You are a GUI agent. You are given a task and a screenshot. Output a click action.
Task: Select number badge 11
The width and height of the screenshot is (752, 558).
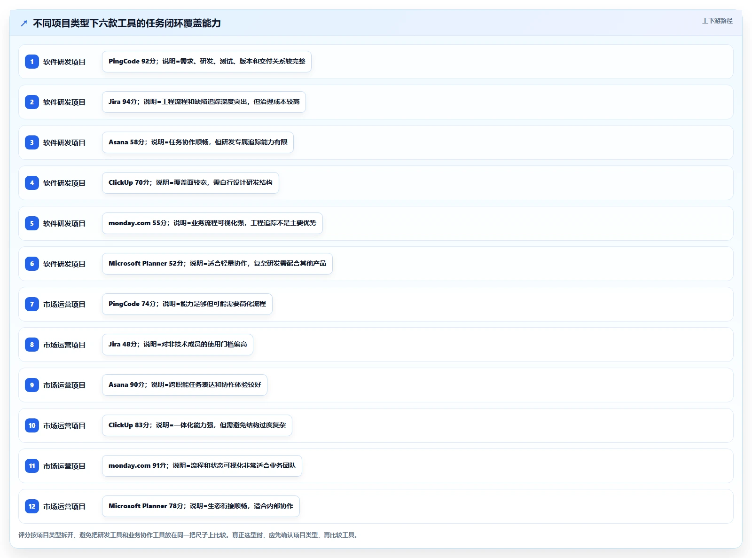[x=32, y=466]
